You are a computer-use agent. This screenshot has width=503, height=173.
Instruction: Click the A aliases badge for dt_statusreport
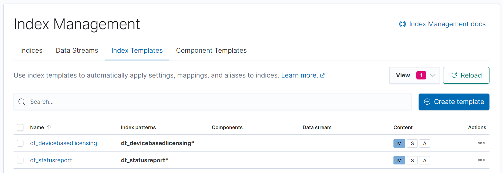425,161
